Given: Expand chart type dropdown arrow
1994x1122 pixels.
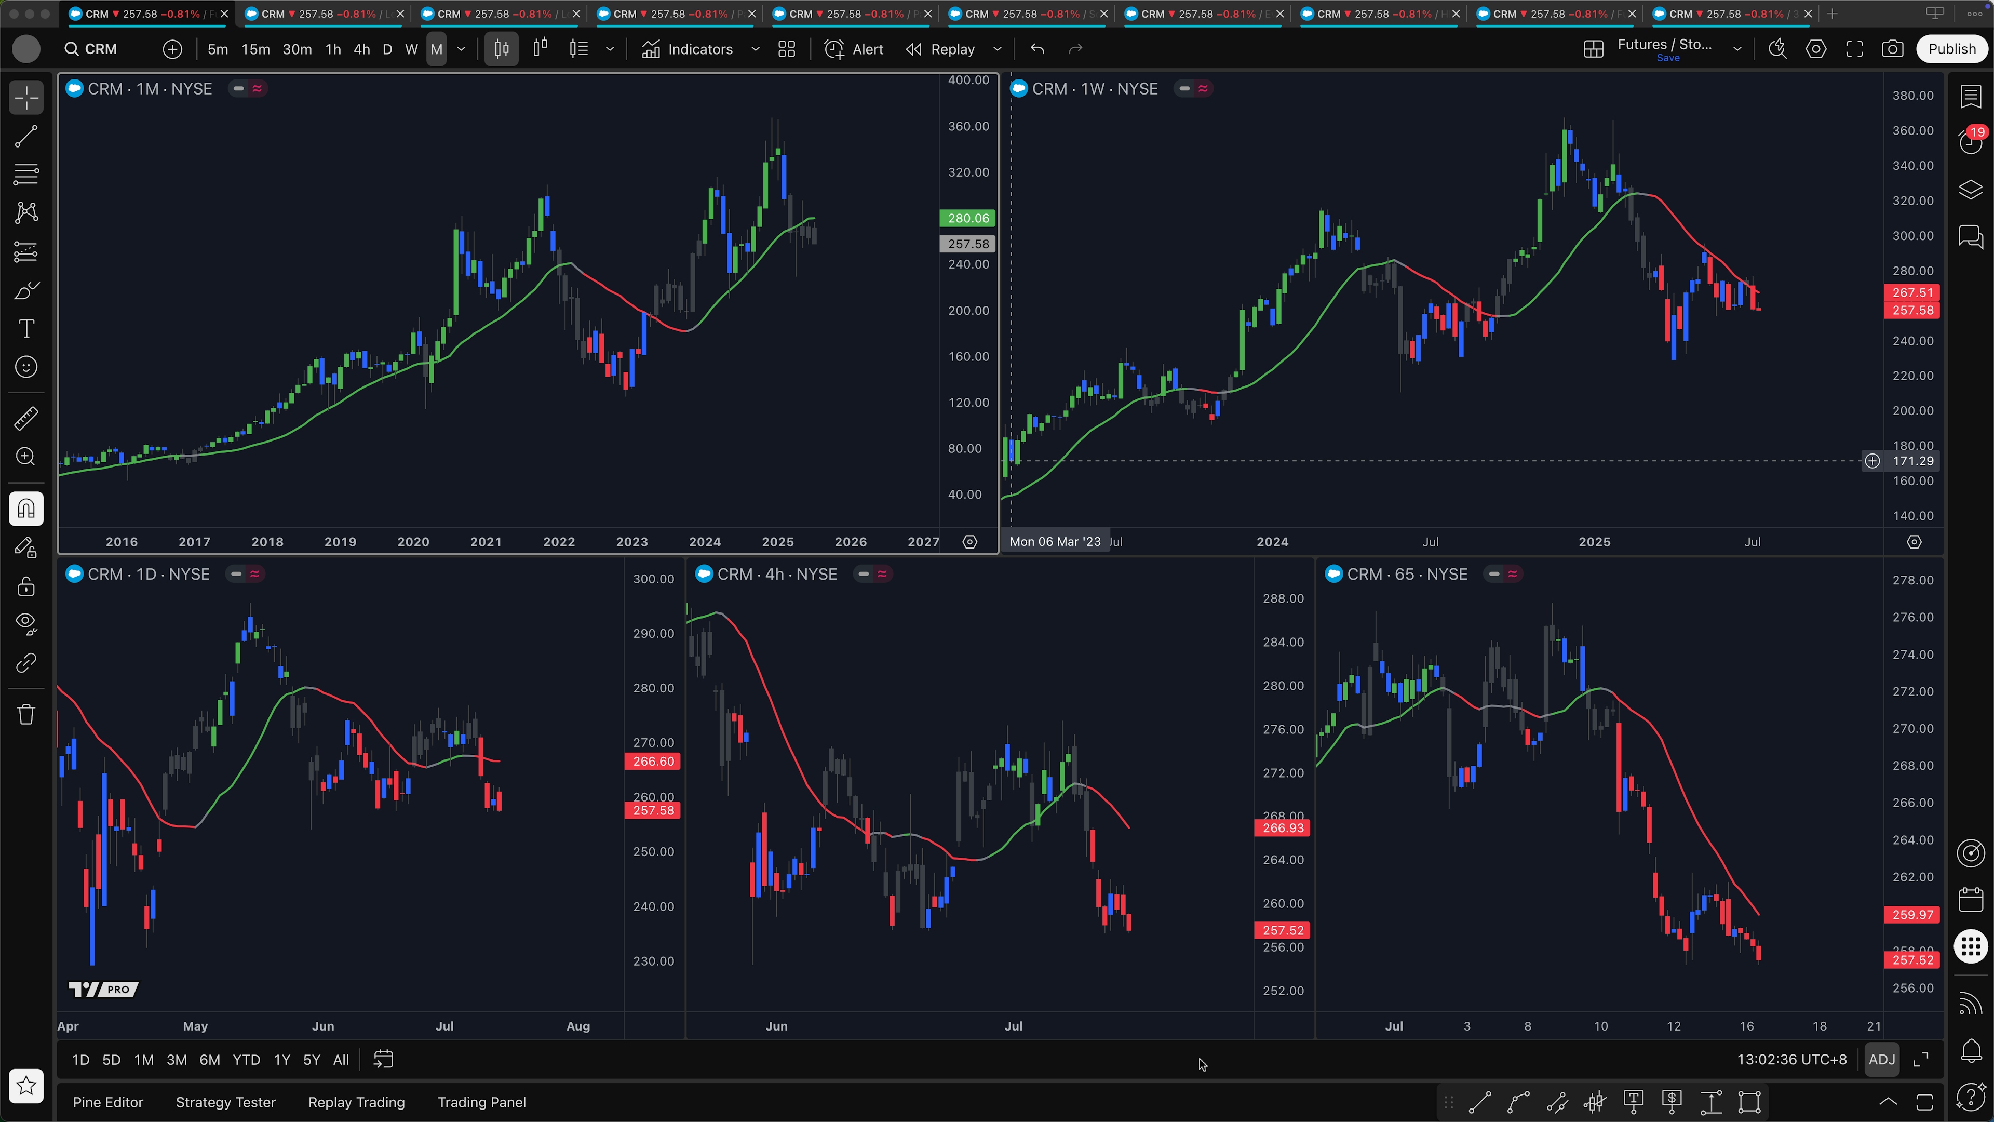Looking at the screenshot, I should click(610, 49).
